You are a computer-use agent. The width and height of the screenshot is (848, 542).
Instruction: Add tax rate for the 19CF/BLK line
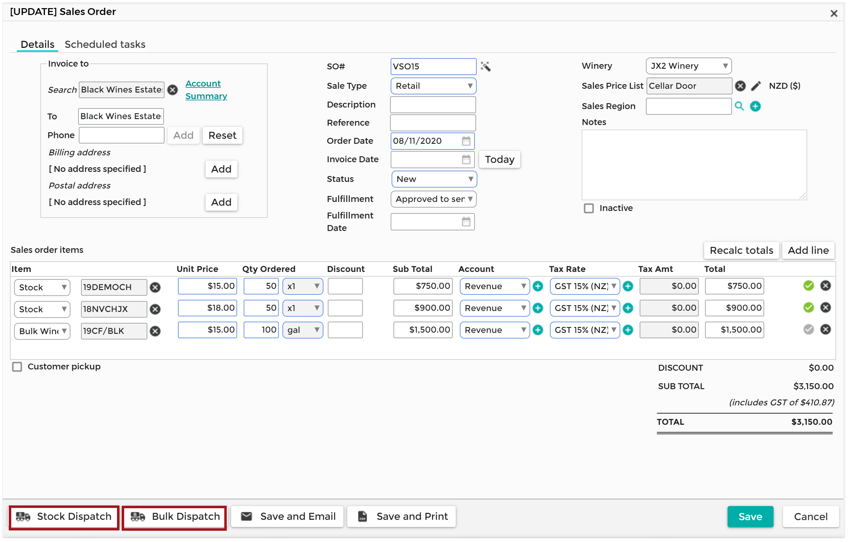click(627, 330)
